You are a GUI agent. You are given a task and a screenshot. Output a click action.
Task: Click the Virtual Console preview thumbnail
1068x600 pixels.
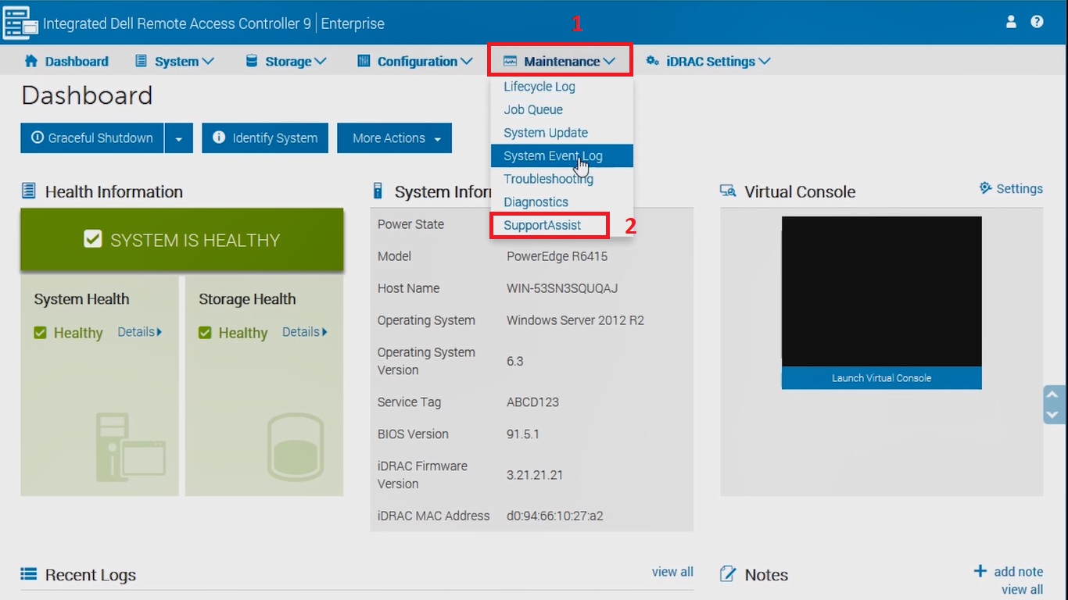click(x=881, y=291)
